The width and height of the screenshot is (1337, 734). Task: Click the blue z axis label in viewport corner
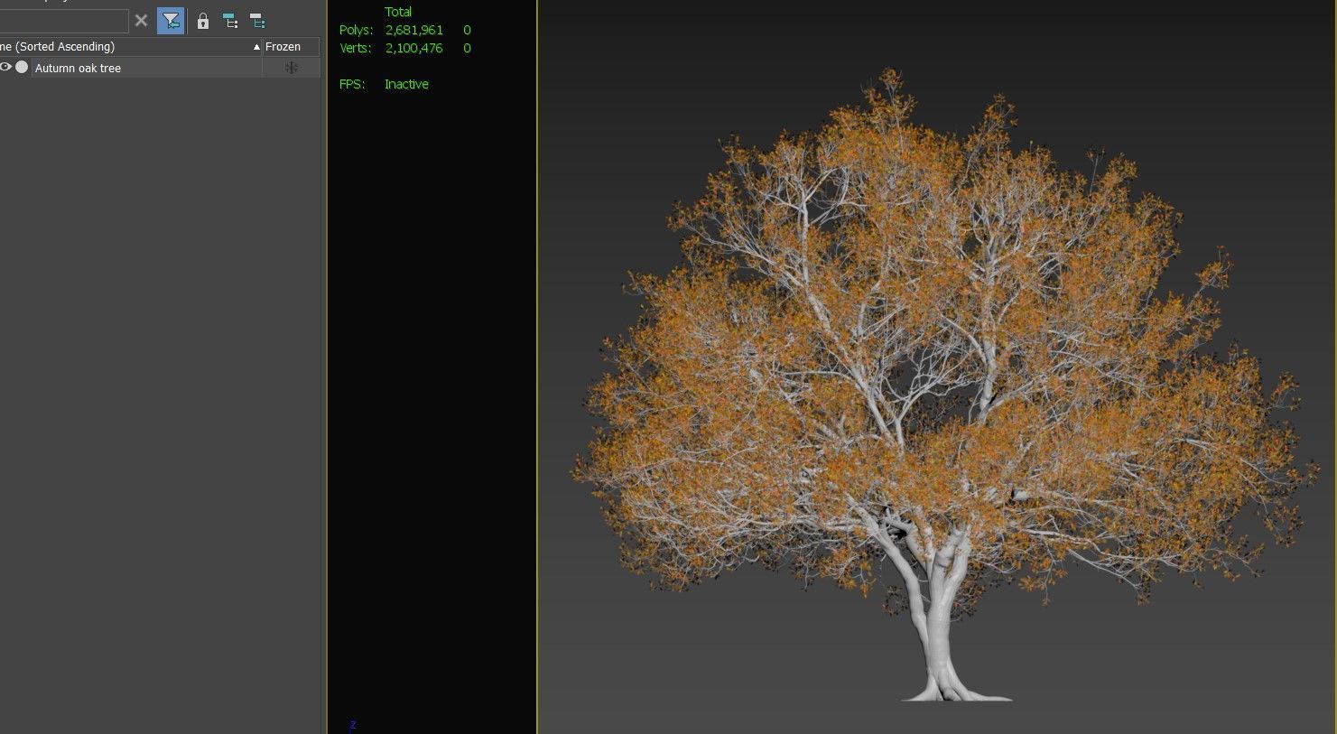352,724
